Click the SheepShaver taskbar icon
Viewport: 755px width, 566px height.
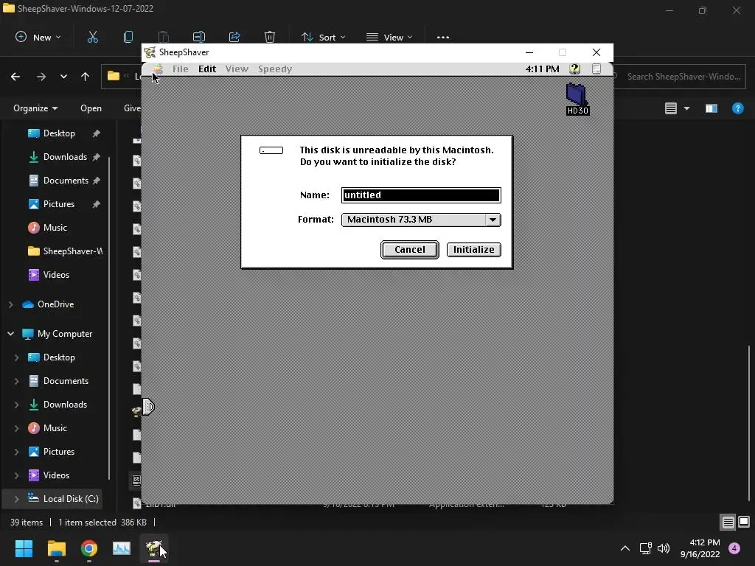click(x=154, y=548)
